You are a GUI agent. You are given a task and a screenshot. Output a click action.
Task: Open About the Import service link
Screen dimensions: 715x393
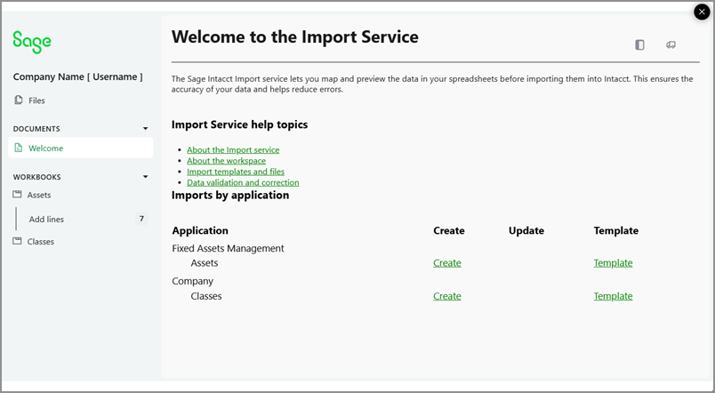pos(233,150)
